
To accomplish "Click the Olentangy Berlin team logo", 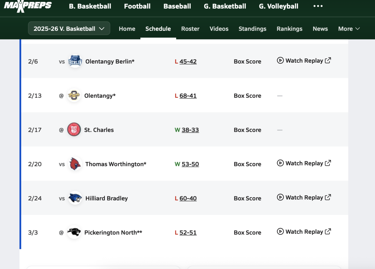I will pos(75,61).
